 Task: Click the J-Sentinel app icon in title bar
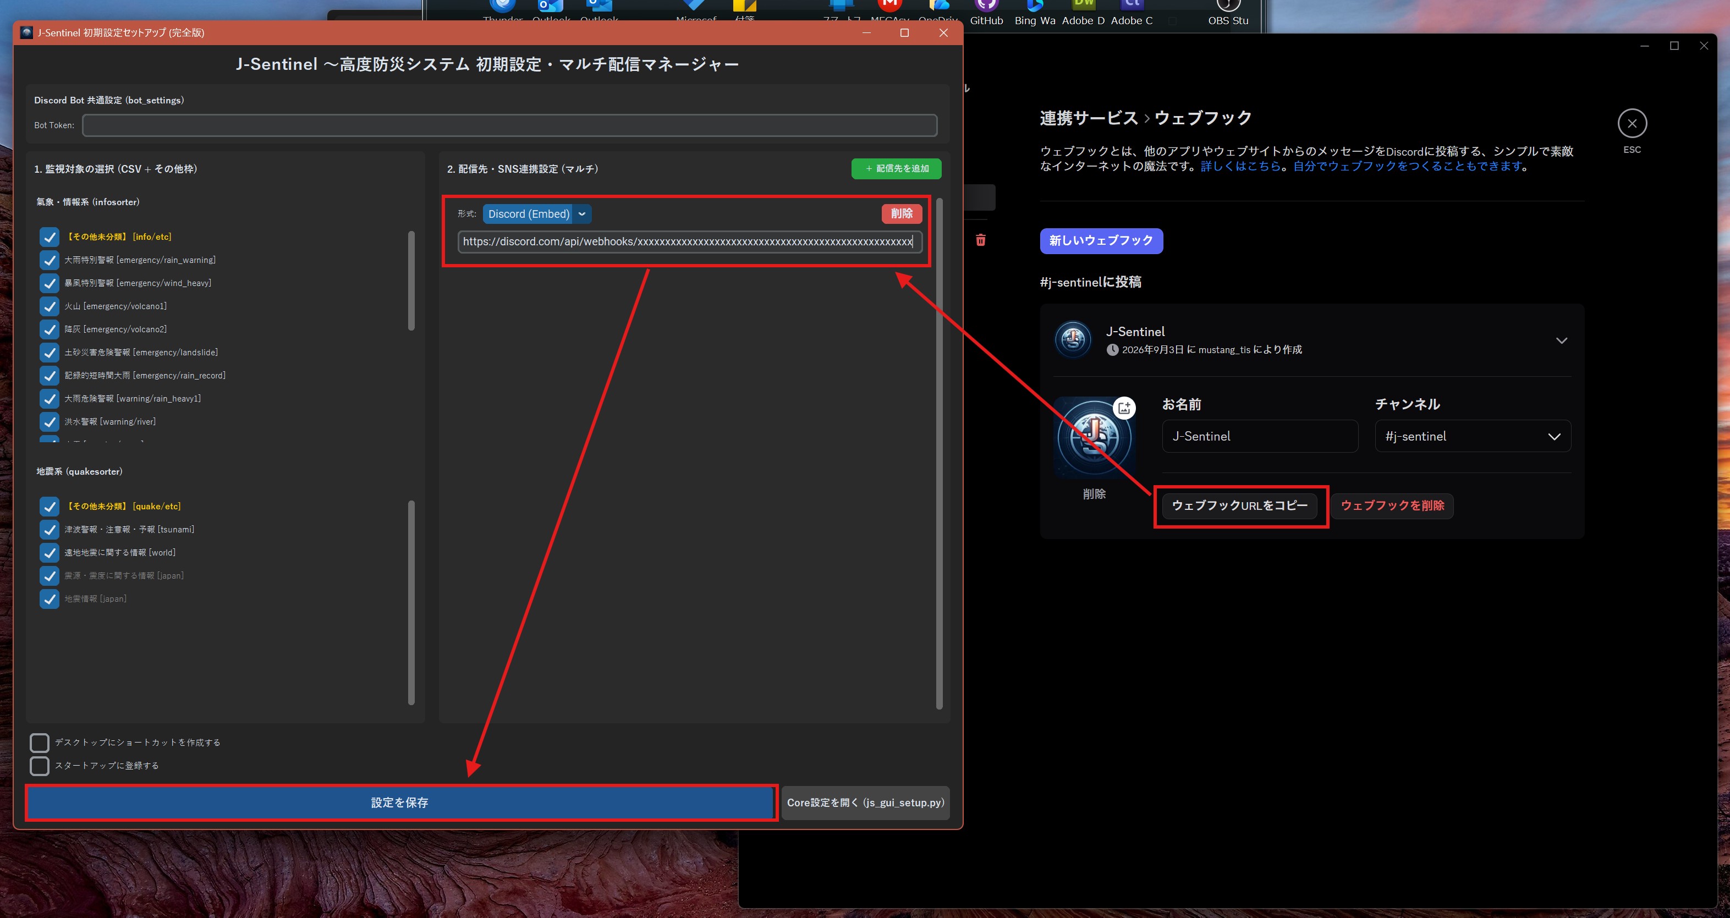click(27, 32)
